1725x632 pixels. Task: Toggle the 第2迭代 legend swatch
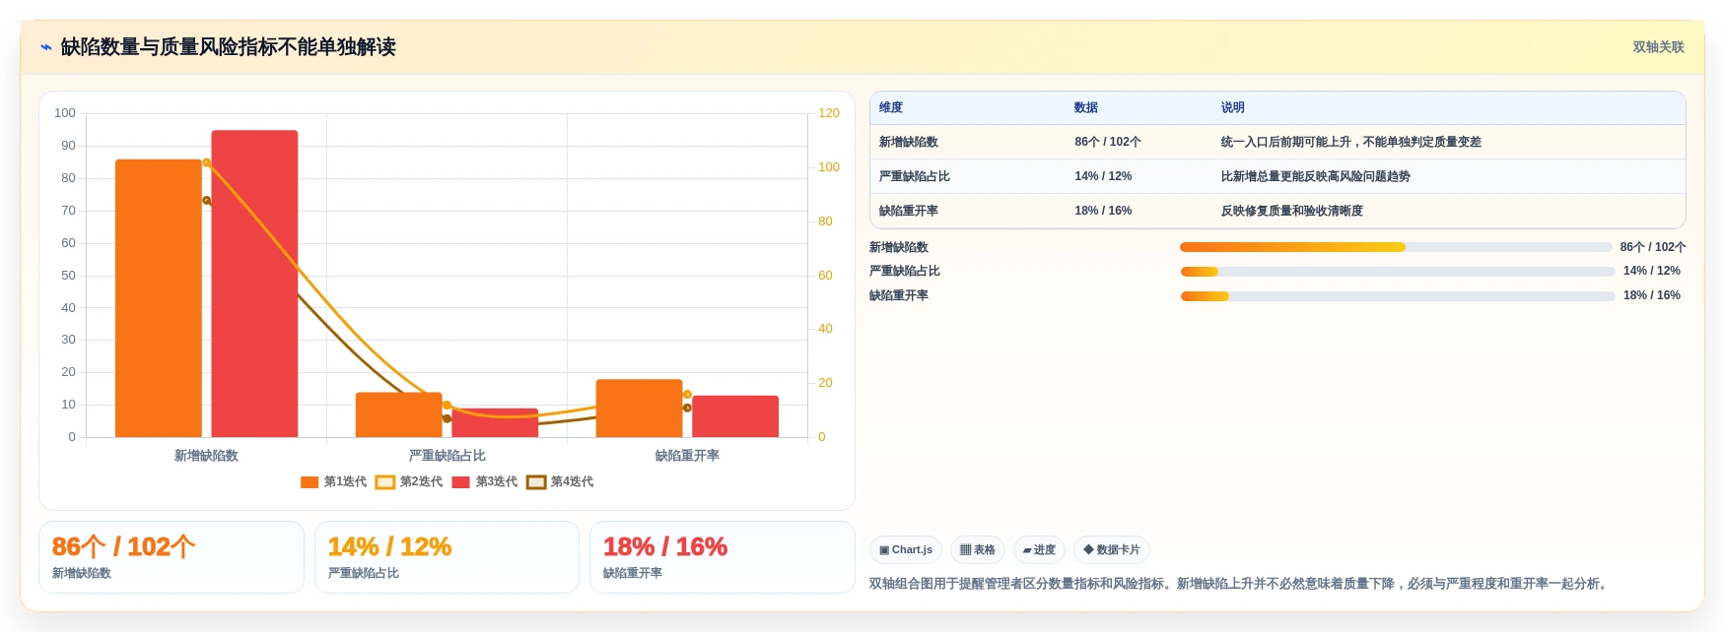385,482
